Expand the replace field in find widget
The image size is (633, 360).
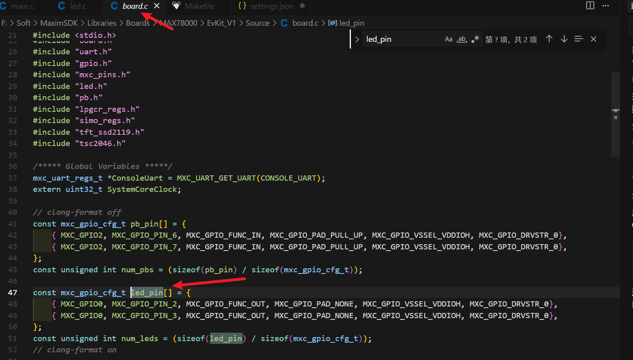[357, 39]
